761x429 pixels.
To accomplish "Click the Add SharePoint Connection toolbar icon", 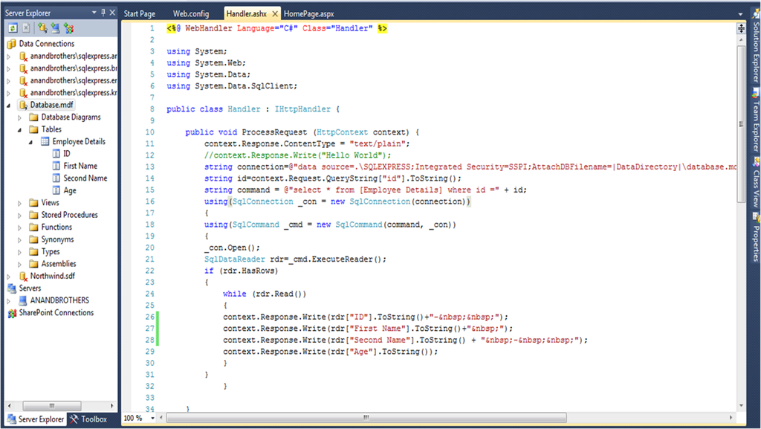I will [x=69, y=28].
